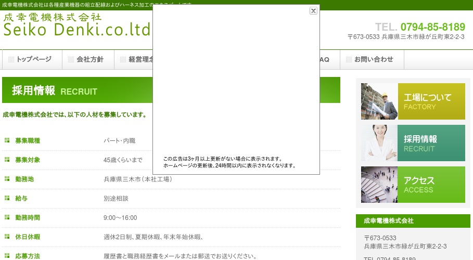Viewport: 473px width, 260px height.
Task: Open the アクセス ACCESS banner
Action: pos(413,185)
